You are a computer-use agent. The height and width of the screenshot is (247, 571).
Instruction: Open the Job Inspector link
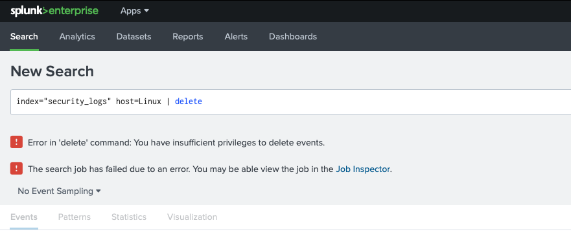[x=363, y=169]
